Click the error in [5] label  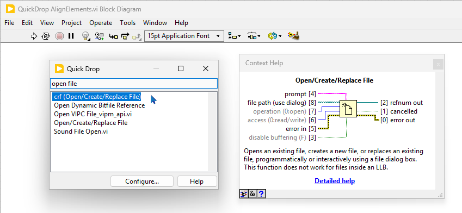coord(301,129)
